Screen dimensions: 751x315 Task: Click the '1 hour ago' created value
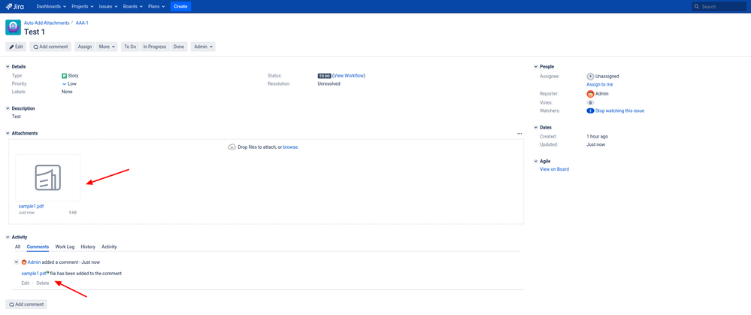[x=597, y=136]
